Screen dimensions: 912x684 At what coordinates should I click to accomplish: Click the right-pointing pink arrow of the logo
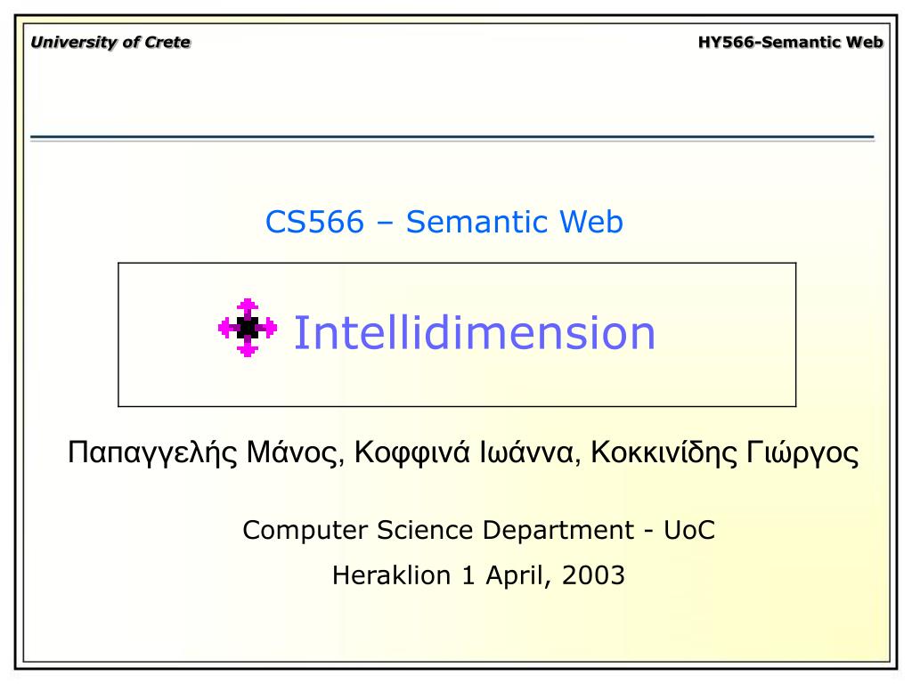pyautogui.click(x=267, y=328)
